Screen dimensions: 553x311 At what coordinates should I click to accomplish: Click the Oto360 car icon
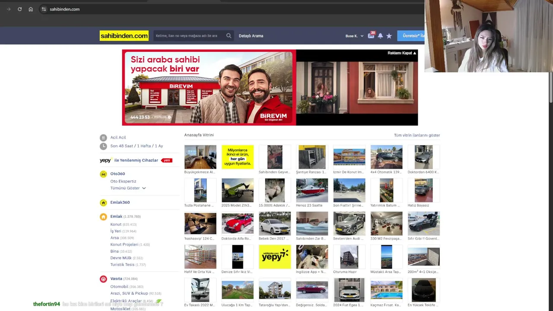tap(103, 174)
